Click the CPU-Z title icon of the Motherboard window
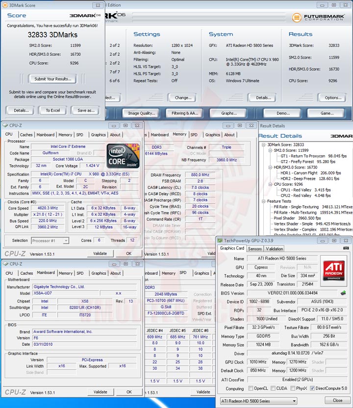Screen dimensions: 353x408 [5, 264]
